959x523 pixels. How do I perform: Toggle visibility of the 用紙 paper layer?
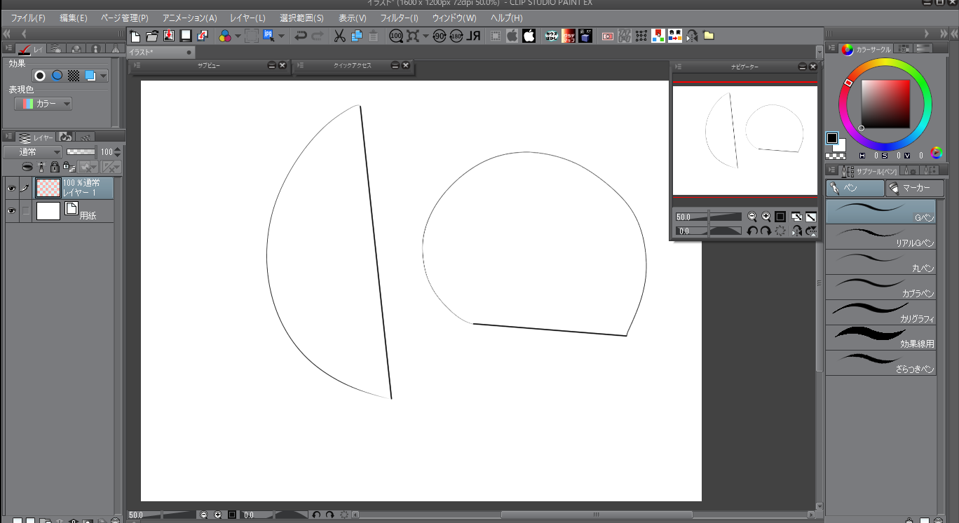click(11, 211)
